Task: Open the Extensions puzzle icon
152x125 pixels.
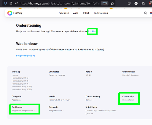Action: 143,3
